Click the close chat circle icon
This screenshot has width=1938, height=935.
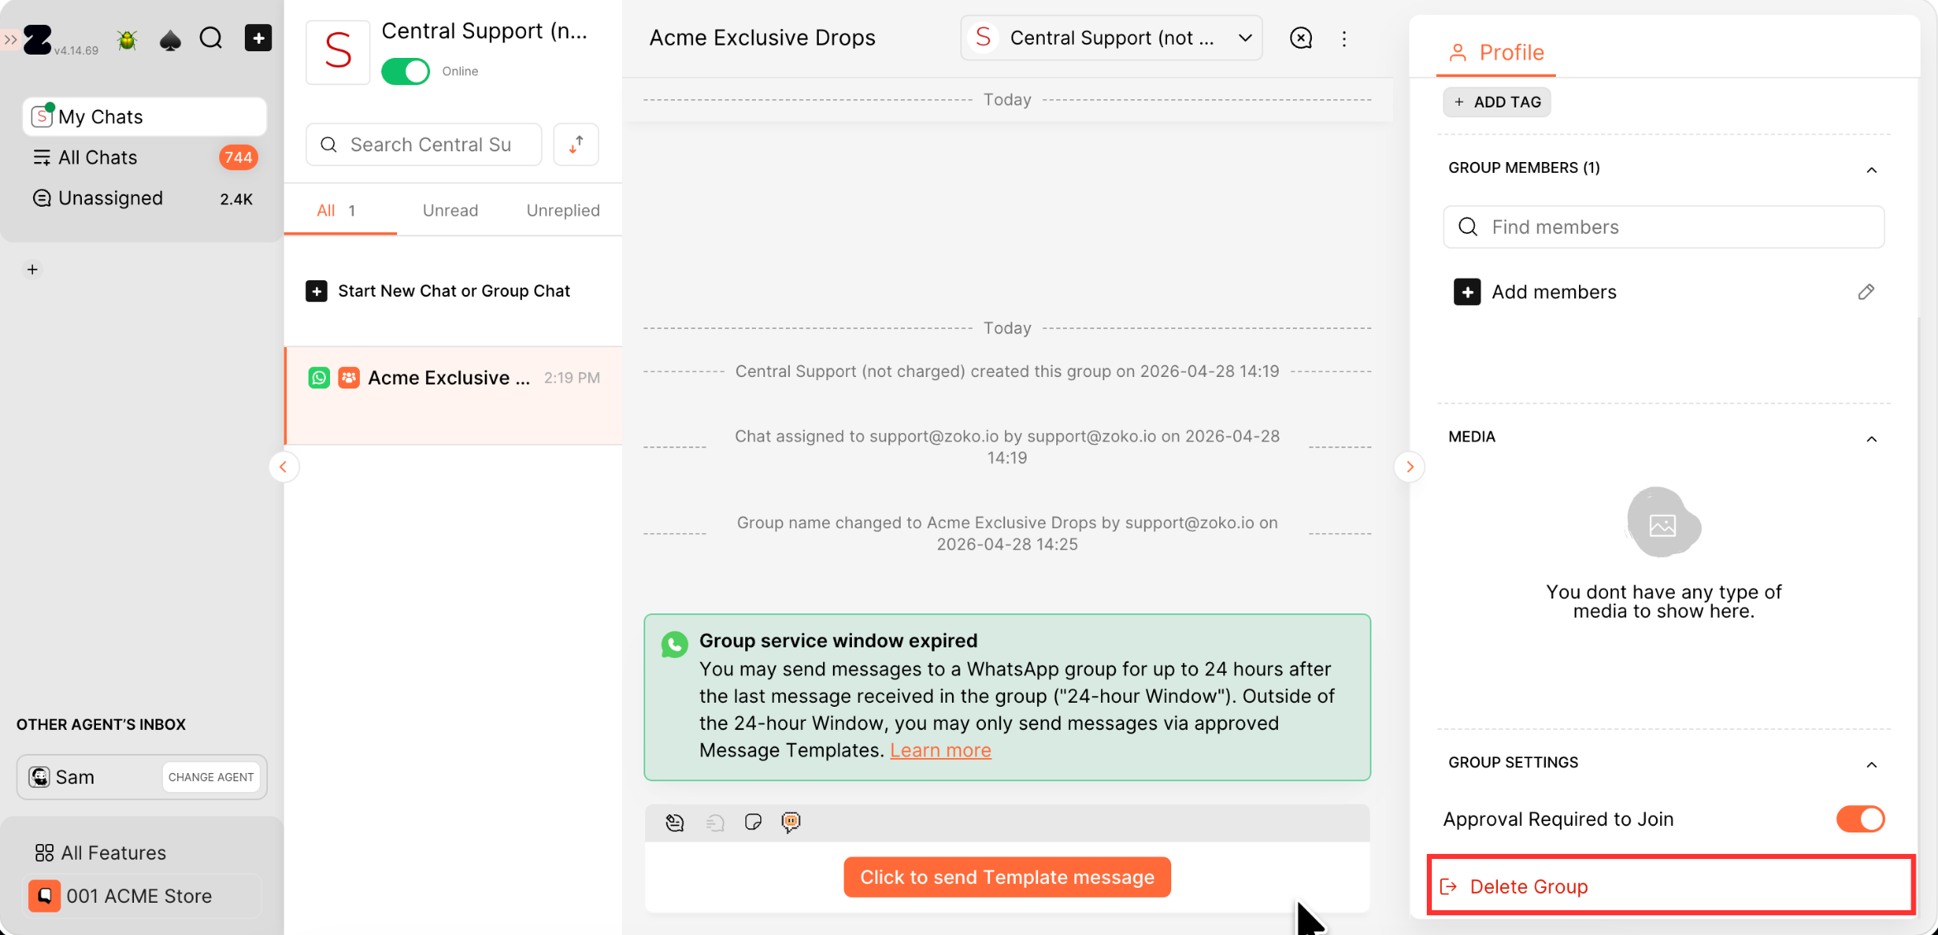point(1300,38)
